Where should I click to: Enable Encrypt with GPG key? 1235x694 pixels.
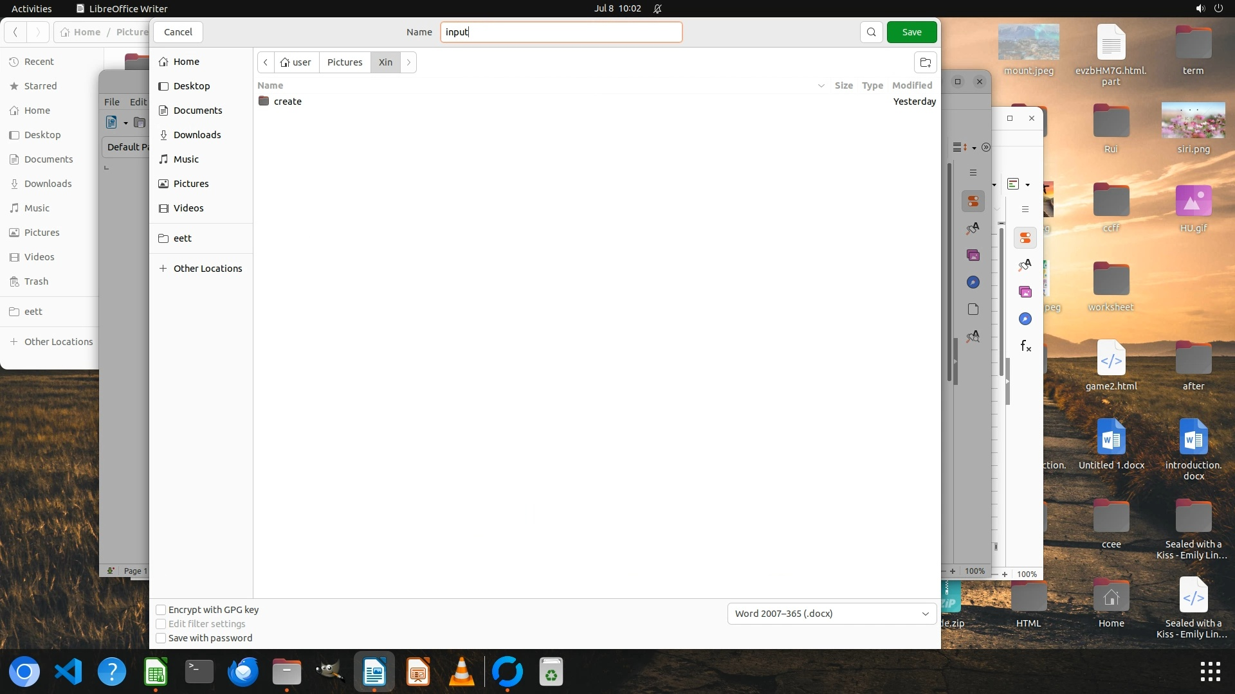(161, 610)
